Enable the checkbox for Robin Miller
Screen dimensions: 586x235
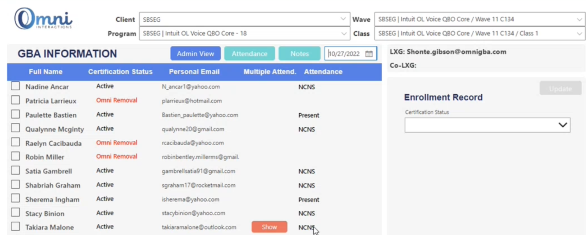click(16, 156)
